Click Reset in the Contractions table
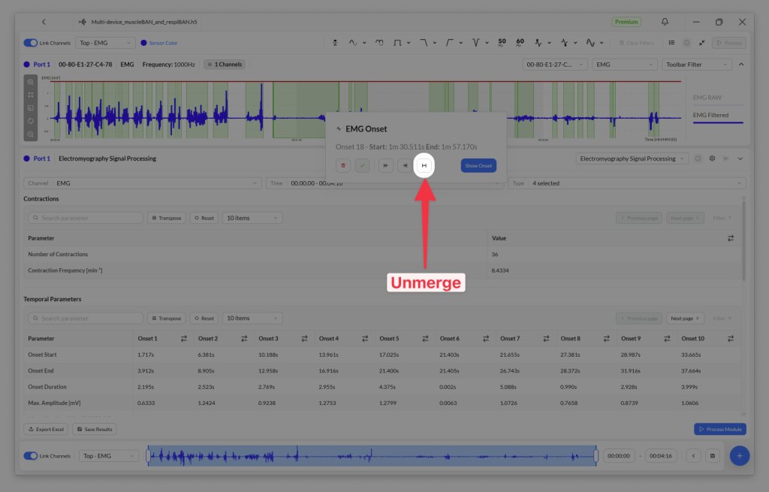The image size is (769, 492). point(204,218)
